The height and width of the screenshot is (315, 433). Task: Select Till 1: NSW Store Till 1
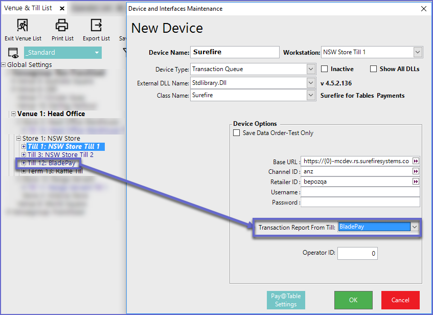tap(63, 147)
